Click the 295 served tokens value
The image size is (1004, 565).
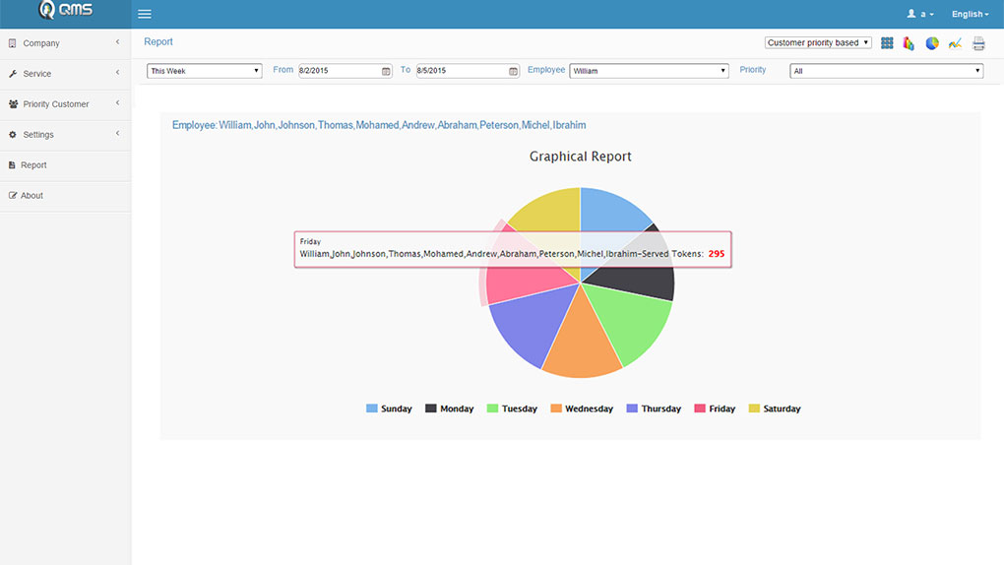717,254
